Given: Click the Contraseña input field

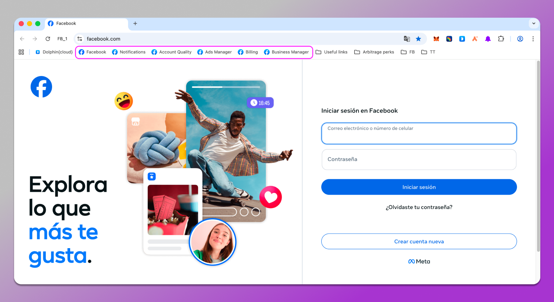Looking at the screenshot, I should (x=419, y=159).
